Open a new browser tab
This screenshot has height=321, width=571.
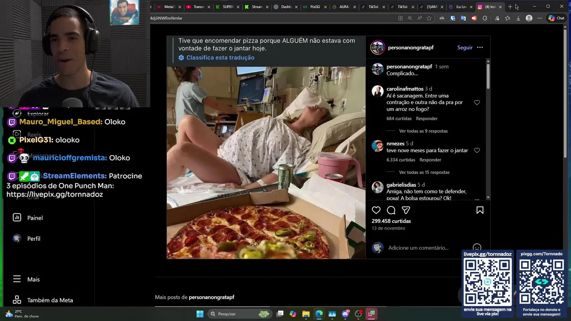tap(510, 7)
